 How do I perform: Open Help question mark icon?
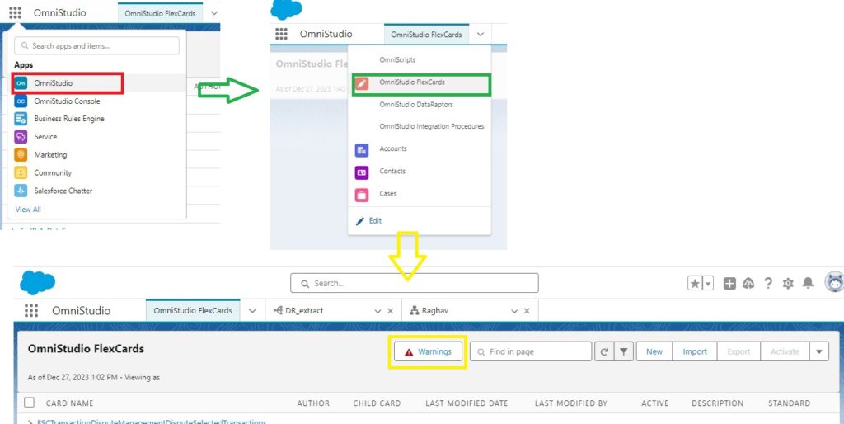[768, 284]
